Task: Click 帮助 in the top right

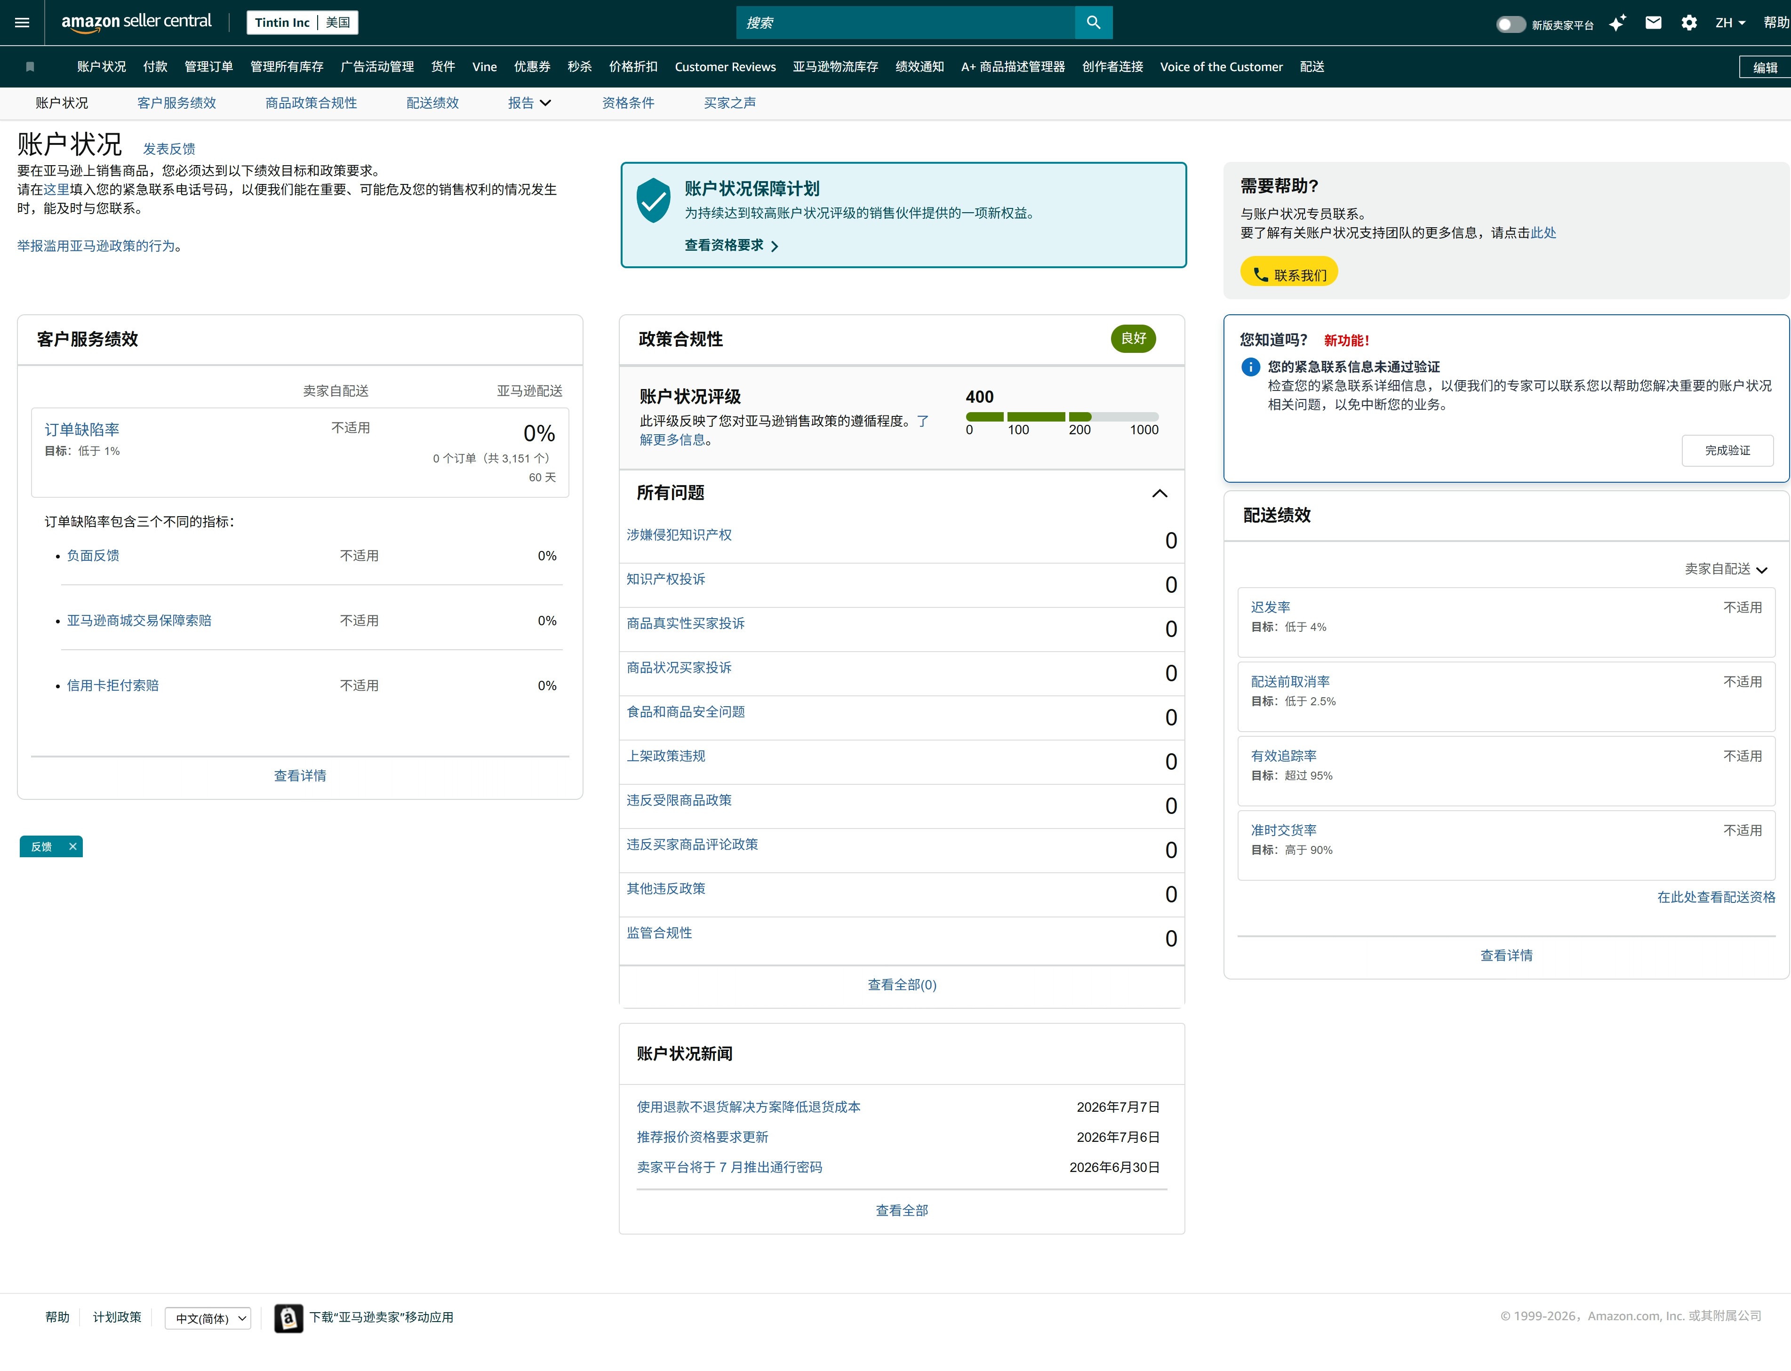Action: click(x=1776, y=23)
